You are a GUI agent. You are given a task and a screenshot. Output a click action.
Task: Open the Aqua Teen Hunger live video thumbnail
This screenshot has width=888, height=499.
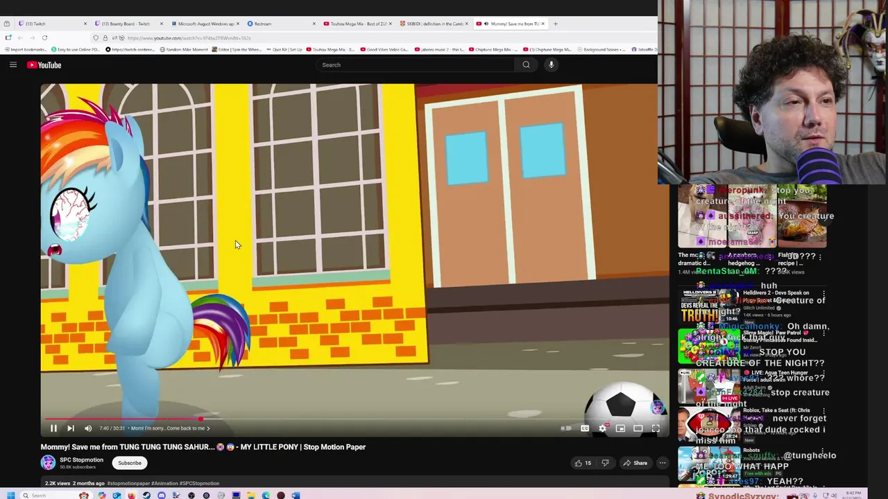[x=708, y=386]
